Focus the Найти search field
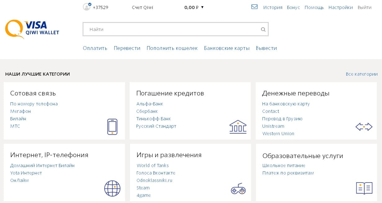382x203 pixels. [176, 29]
